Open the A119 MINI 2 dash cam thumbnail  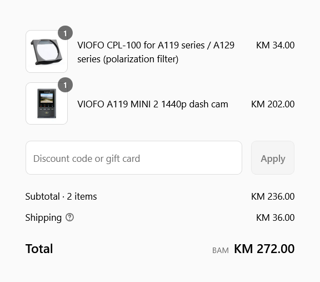point(47,103)
